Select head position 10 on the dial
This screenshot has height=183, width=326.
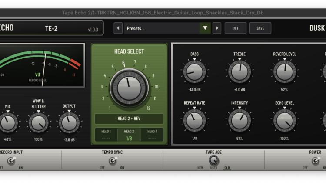click(156, 87)
